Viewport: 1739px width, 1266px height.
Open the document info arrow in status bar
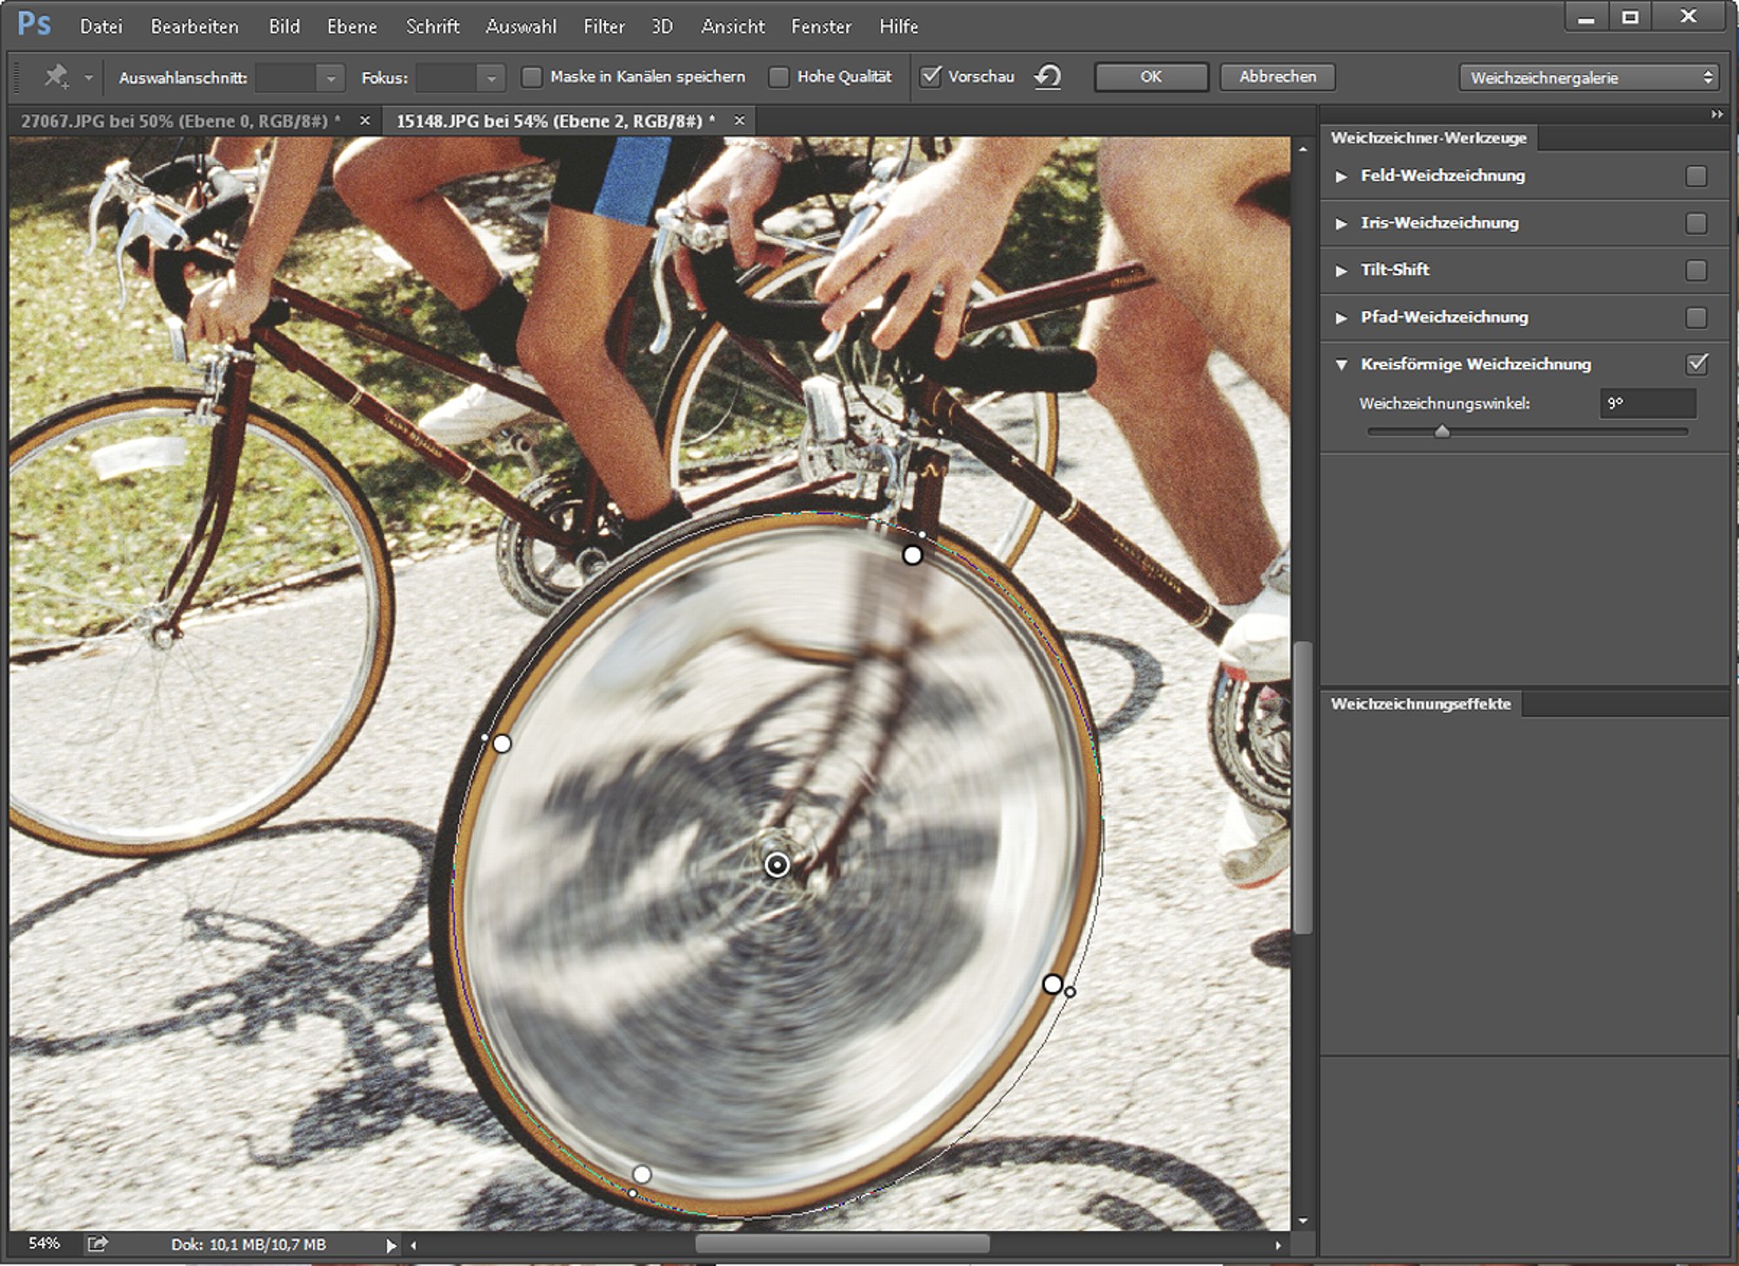tap(390, 1245)
